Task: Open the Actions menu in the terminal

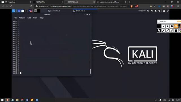Action: (x=22, y=18)
